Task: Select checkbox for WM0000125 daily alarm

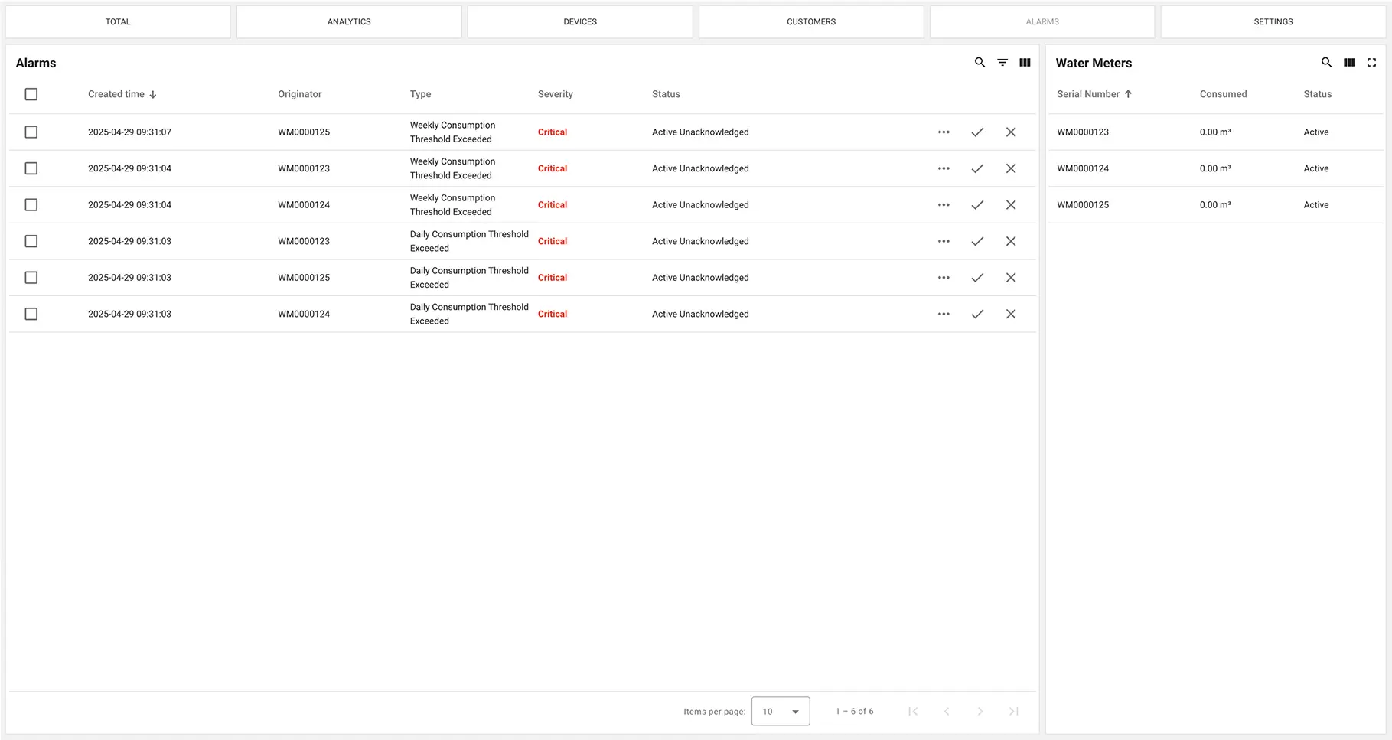Action: tap(31, 278)
